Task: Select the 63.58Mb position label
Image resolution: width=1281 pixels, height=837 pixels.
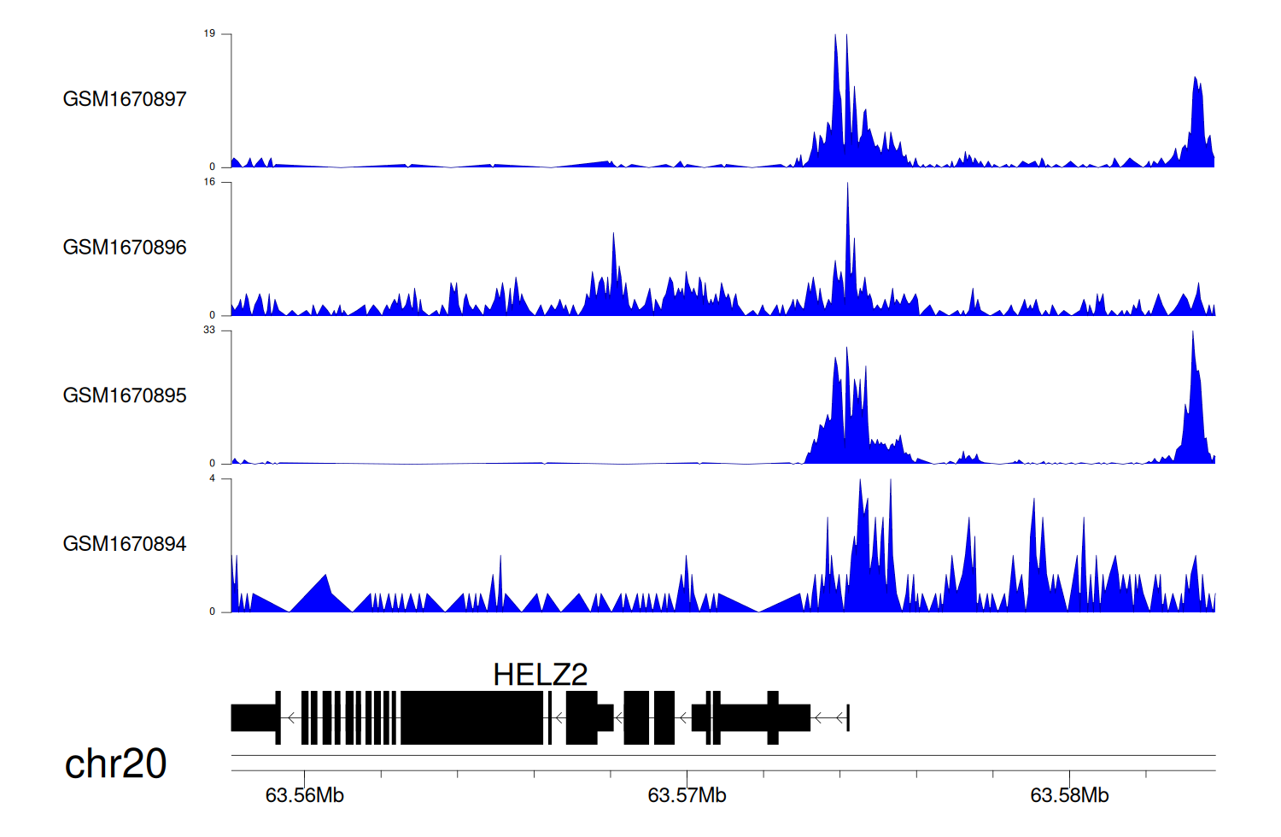Action: pyautogui.click(x=1069, y=796)
